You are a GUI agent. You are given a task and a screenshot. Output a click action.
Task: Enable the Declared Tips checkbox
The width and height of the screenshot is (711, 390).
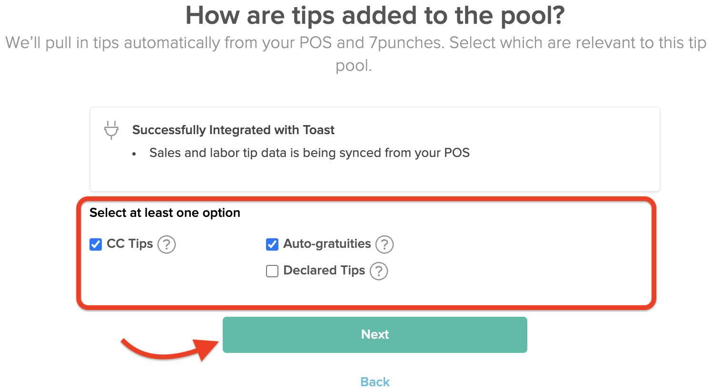(x=272, y=271)
